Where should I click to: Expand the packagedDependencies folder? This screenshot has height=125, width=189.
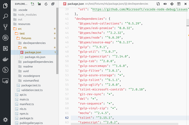38,62
